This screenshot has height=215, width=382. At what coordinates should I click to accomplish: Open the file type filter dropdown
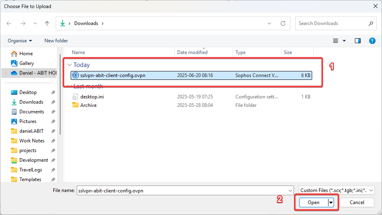(336, 190)
